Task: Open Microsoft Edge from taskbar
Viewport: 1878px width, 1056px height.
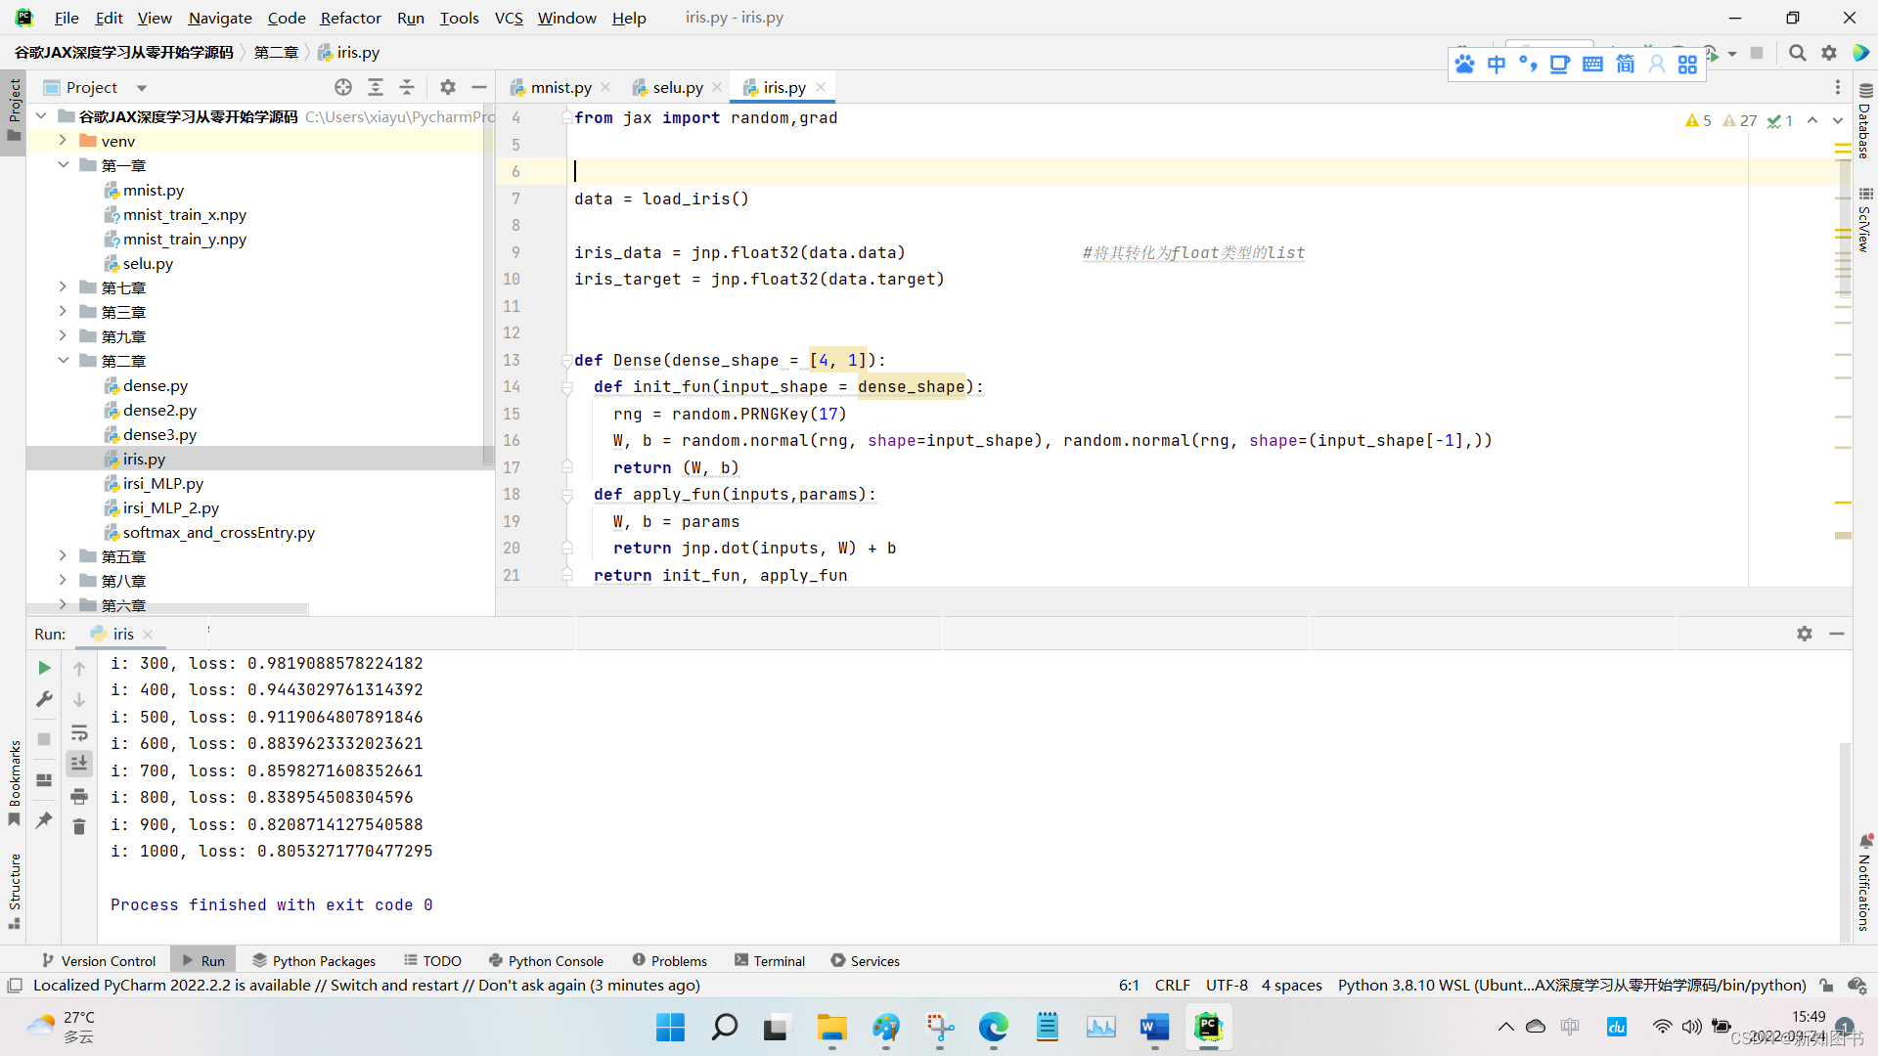Action: coord(993,1027)
